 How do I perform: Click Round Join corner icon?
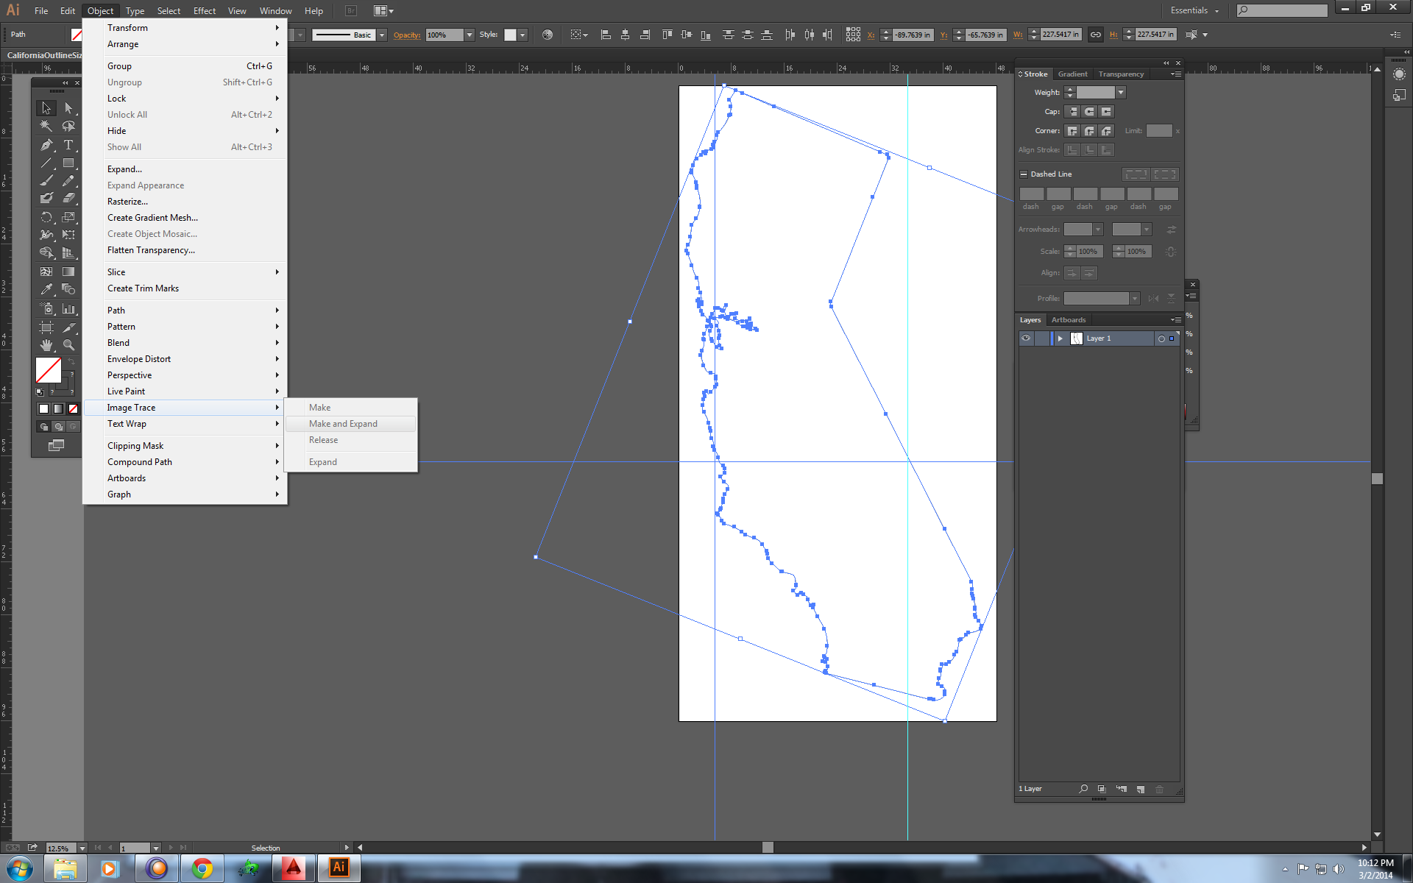pos(1089,131)
